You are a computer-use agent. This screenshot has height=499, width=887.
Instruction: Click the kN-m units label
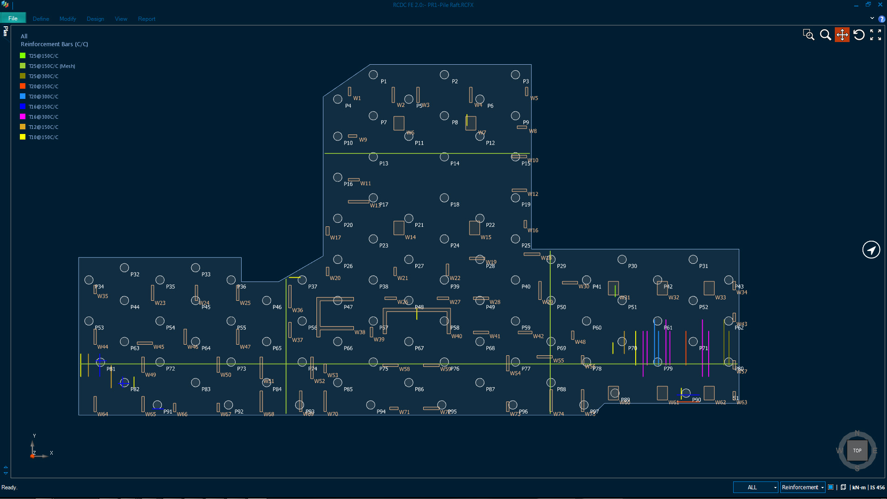click(x=859, y=487)
